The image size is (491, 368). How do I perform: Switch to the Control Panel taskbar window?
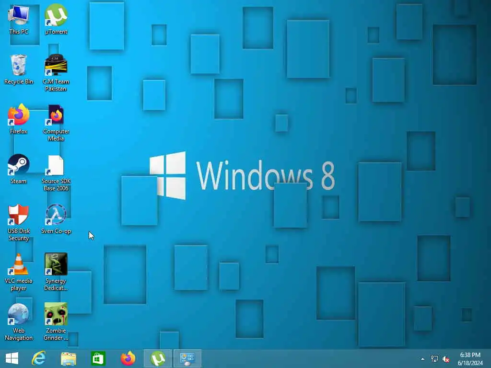(x=187, y=358)
